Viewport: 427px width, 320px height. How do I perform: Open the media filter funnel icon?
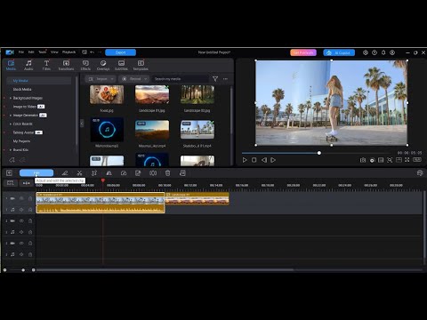coord(215,79)
